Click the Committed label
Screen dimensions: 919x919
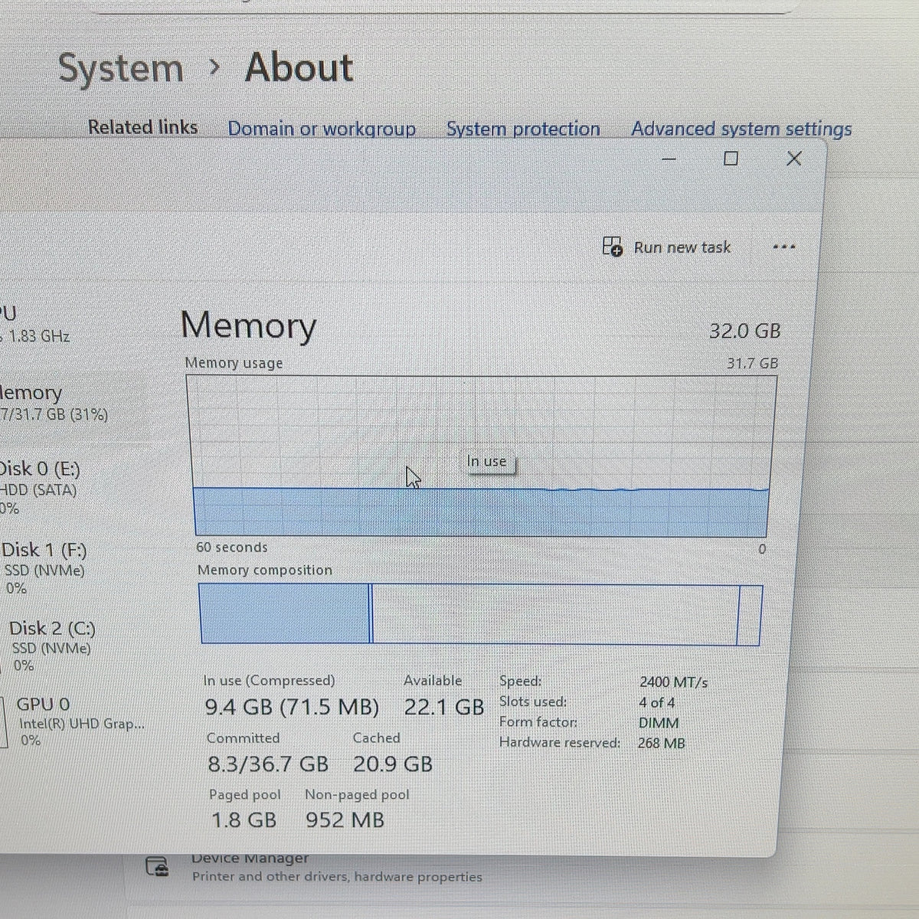pos(244,738)
